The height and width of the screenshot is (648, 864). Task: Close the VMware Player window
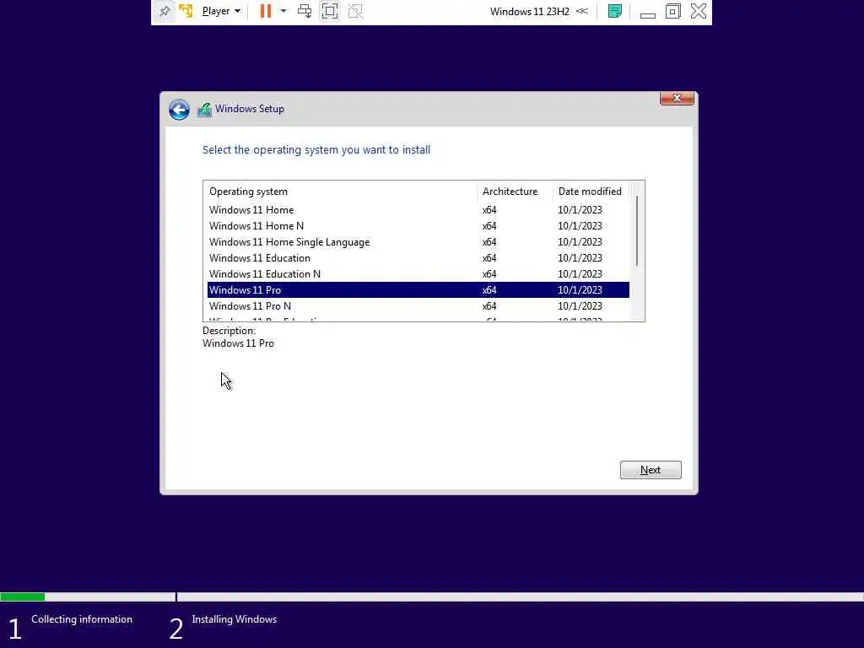pos(698,11)
